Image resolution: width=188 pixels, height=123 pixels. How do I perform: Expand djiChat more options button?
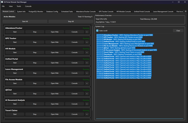[87, 94]
